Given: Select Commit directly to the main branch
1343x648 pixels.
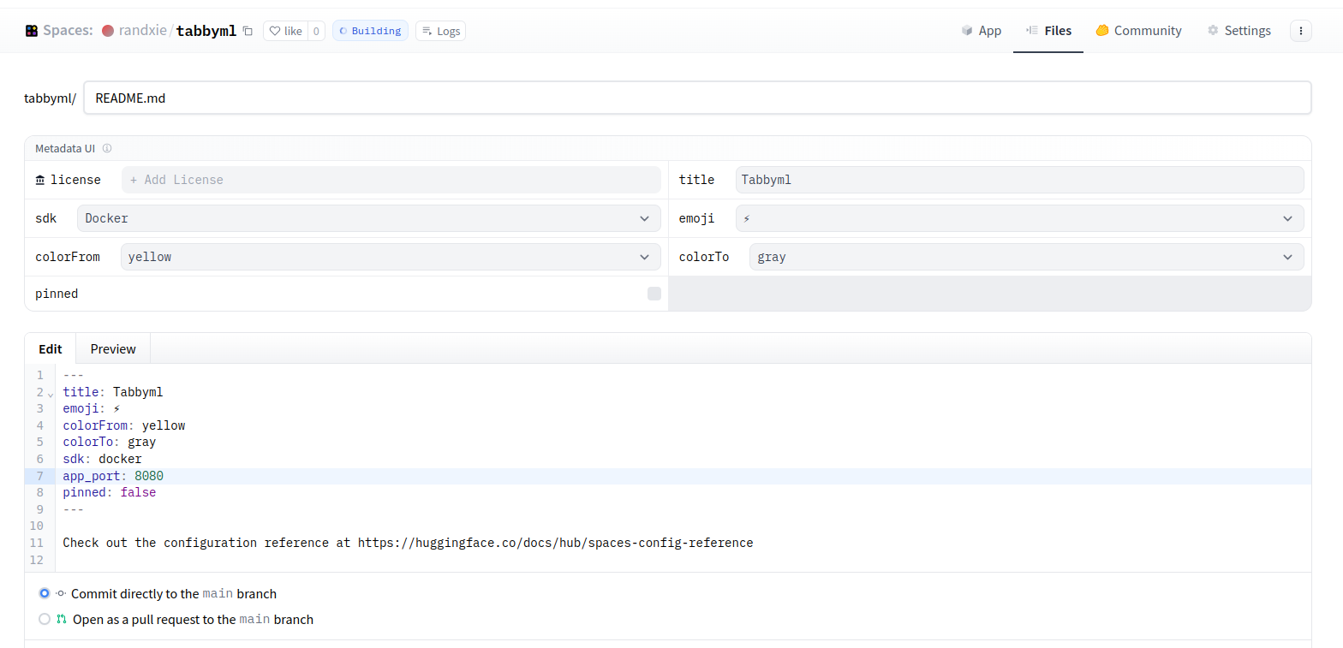Looking at the screenshot, I should tap(45, 593).
